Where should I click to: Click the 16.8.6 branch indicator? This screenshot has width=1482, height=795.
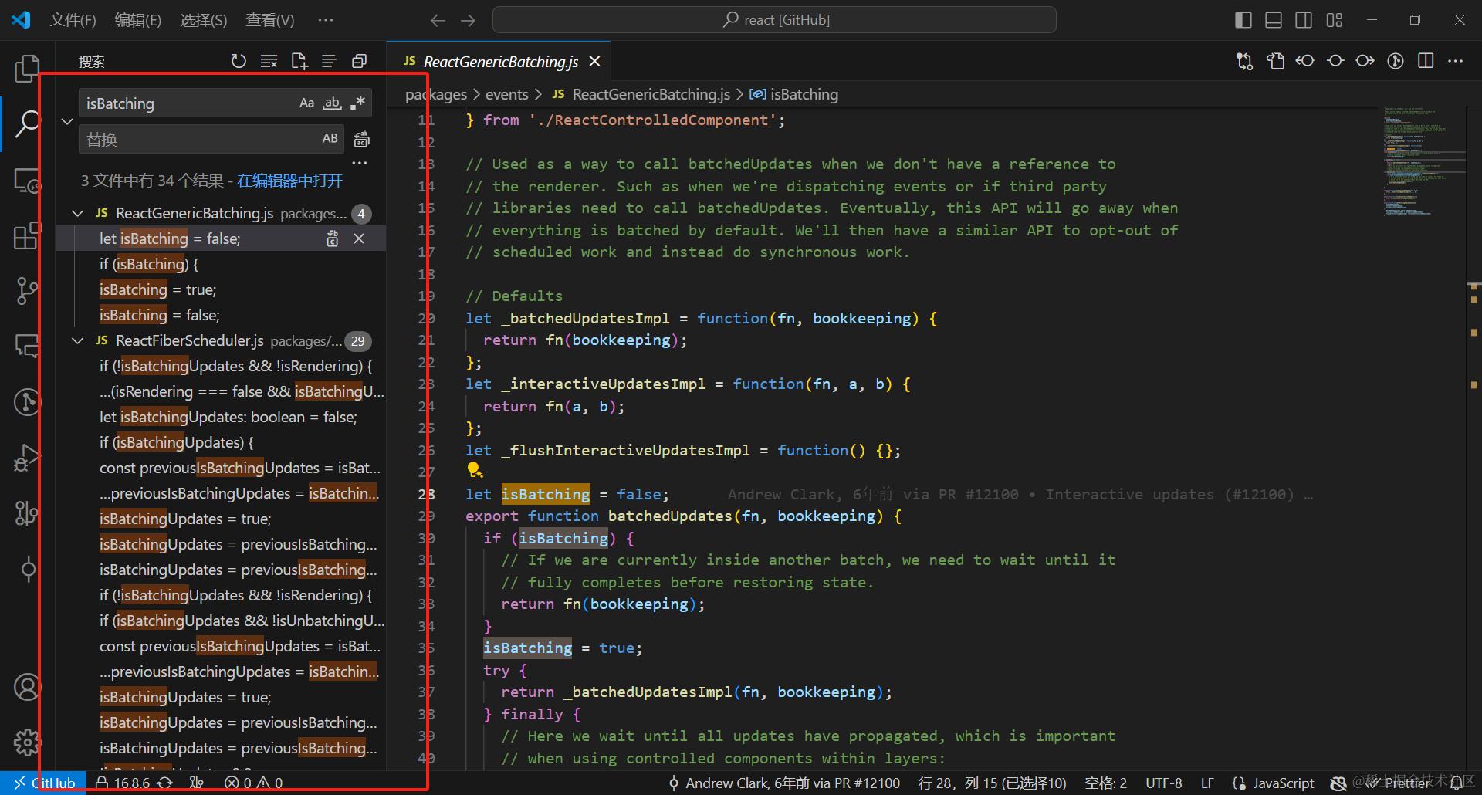point(123,783)
